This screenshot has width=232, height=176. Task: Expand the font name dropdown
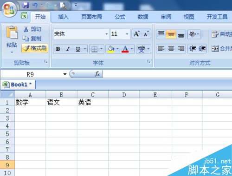point(107,34)
